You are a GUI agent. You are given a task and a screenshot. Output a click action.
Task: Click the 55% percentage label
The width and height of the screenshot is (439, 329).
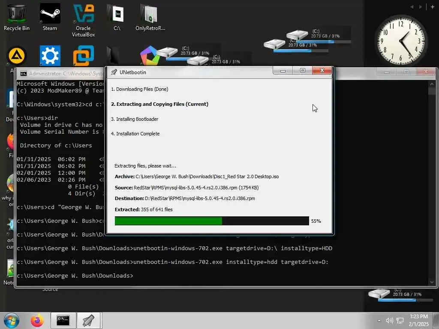316,221
